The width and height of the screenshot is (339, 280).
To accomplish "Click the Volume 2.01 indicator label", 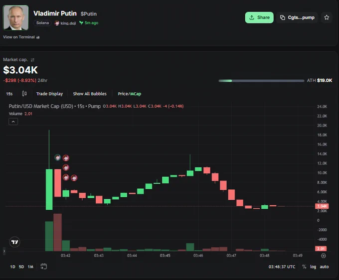I will [x=20, y=114].
